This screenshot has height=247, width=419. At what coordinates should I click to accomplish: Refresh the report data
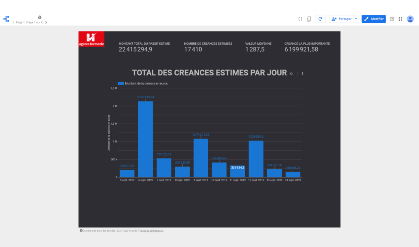(320, 19)
